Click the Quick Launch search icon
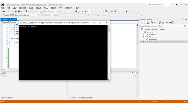The width and height of the screenshot is (188, 106). pos(172,5)
